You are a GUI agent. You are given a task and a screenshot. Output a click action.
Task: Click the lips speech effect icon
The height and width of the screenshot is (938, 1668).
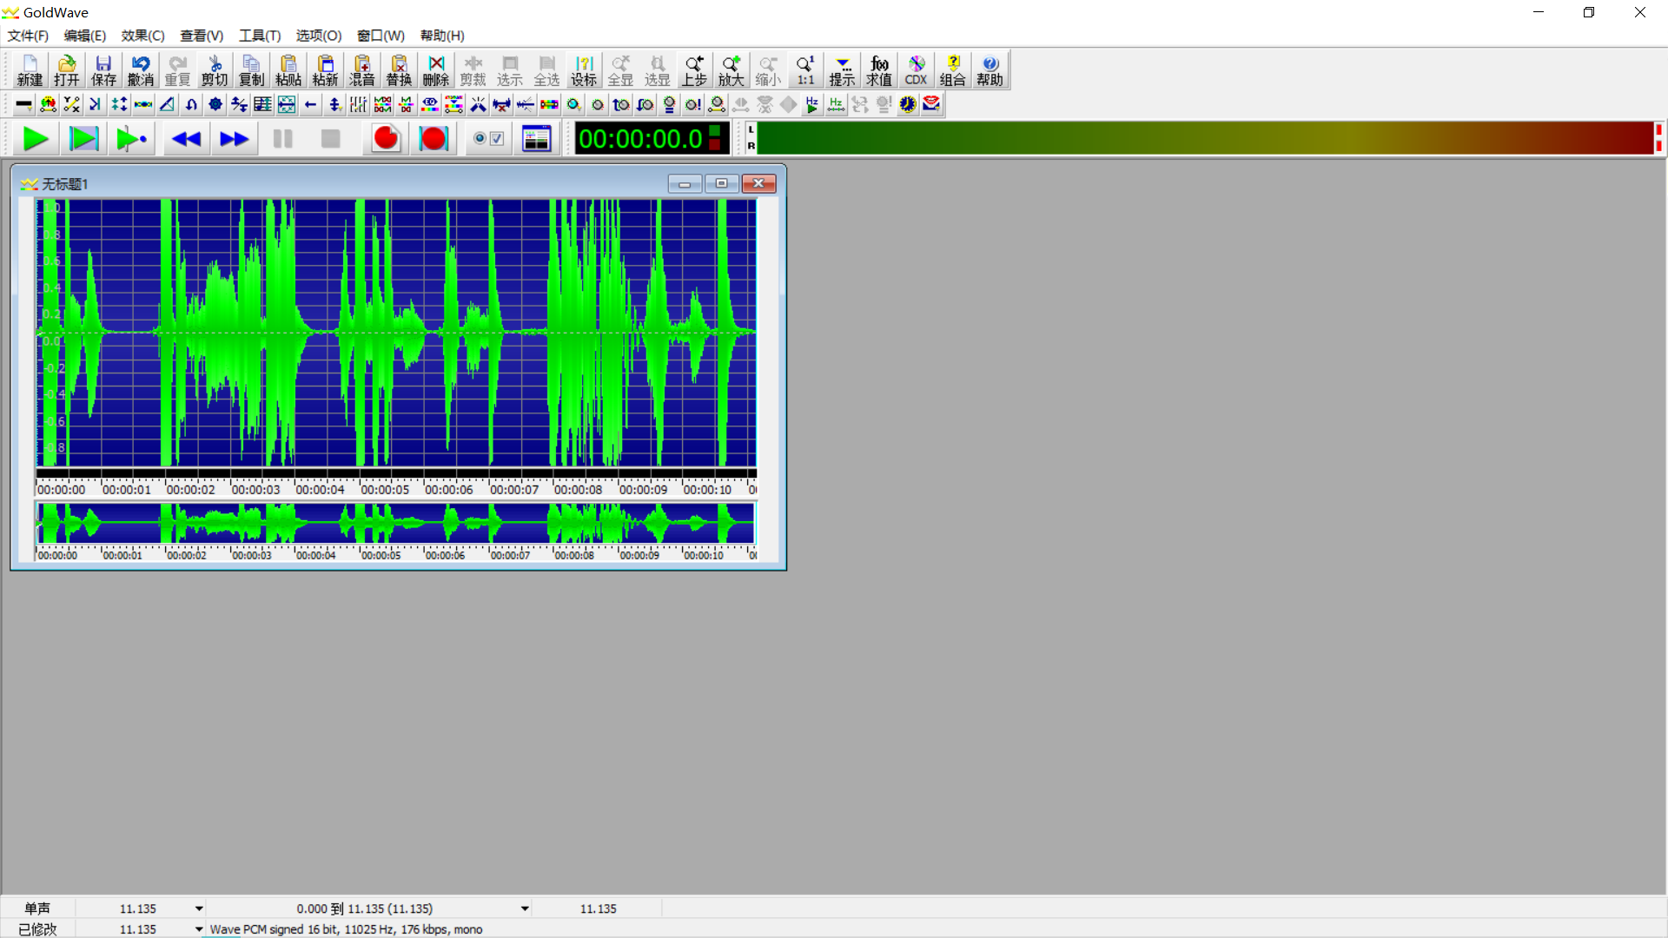(x=931, y=104)
